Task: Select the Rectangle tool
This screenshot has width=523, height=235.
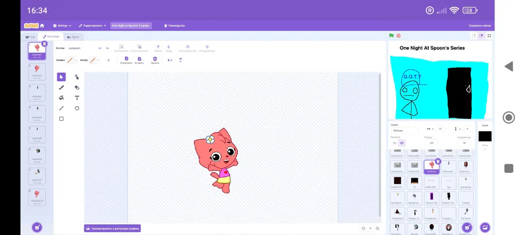Action: [61, 118]
